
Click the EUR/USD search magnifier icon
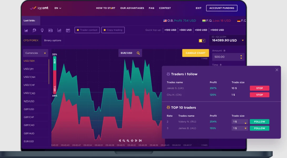(138, 53)
